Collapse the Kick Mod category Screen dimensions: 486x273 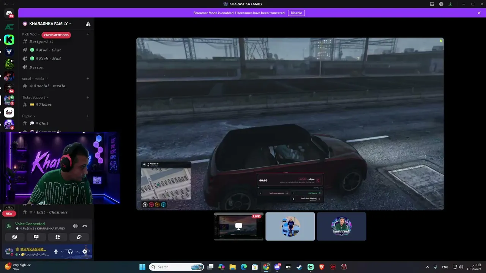click(x=31, y=34)
